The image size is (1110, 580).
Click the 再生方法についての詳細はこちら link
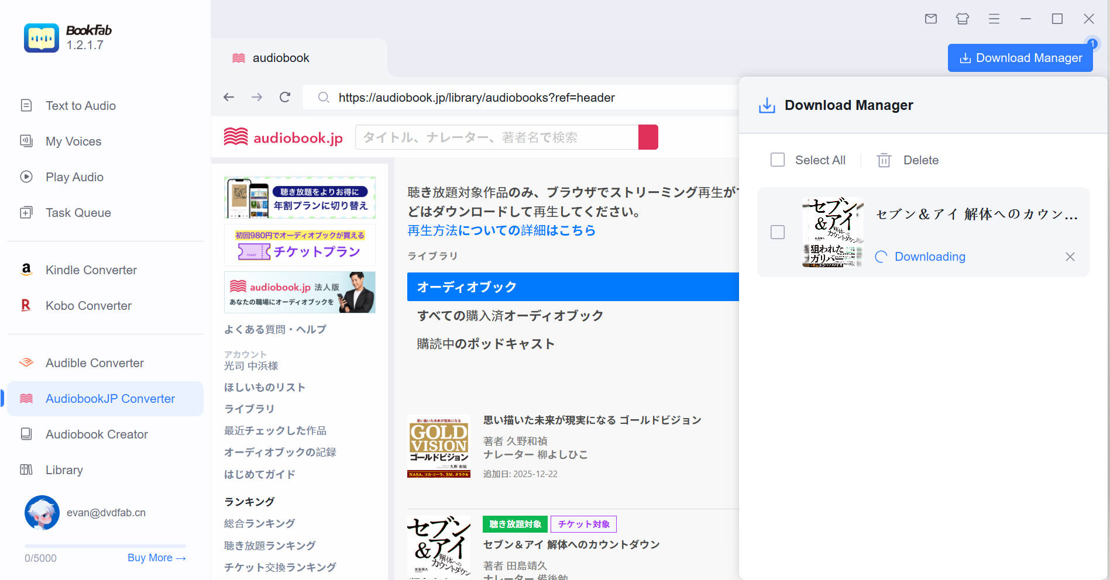[501, 230]
